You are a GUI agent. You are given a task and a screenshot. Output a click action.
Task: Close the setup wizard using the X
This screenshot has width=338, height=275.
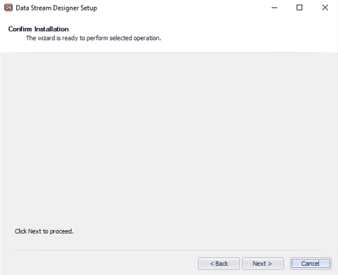(325, 8)
